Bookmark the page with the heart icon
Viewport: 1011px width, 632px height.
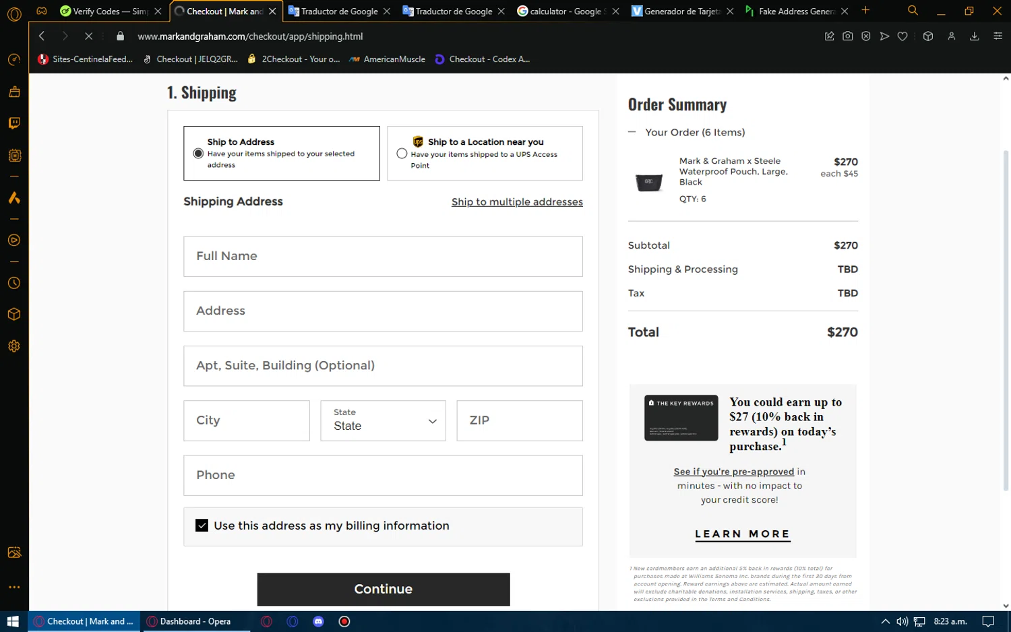(902, 36)
